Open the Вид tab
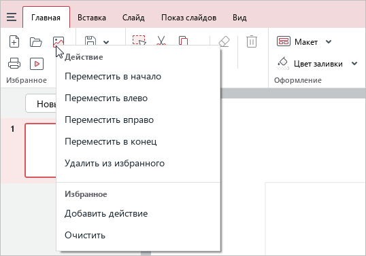The height and width of the screenshot is (256, 366). 239,18
